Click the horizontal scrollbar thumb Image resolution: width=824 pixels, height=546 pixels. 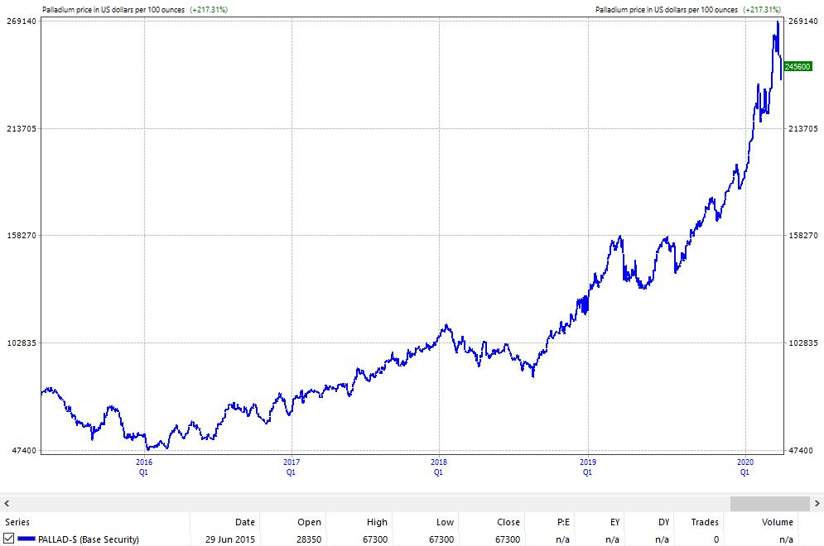[x=769, y=504]
